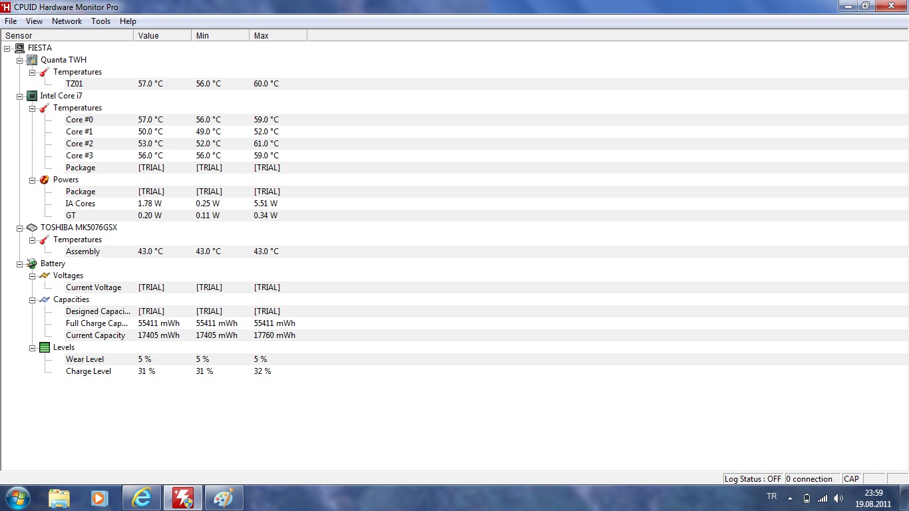Click the 61.0 °C max value of Core #2
The width and height of the screenshot is (909, 511).
pos(266,144)
